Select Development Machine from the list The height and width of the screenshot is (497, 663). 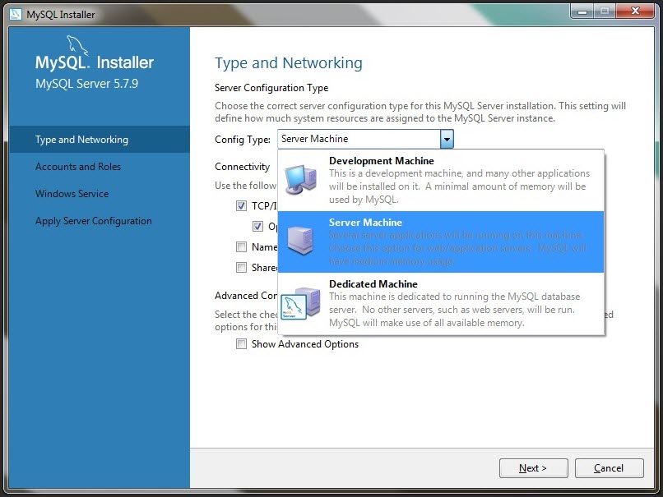(x=441, y=180)
